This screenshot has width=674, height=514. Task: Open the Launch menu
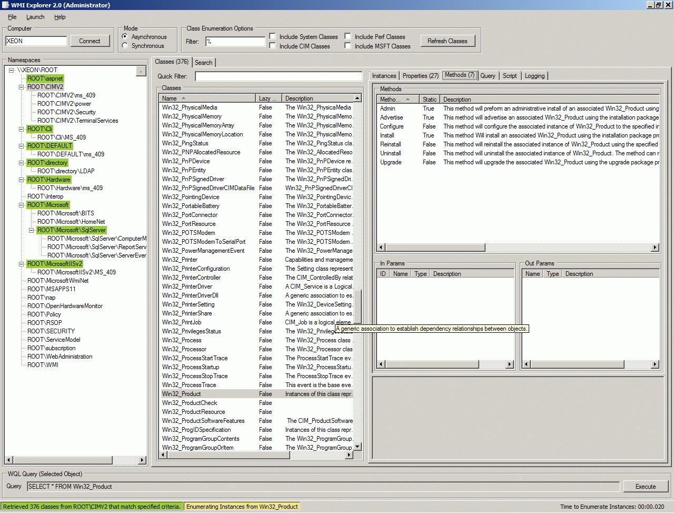[x=35, y=17]
